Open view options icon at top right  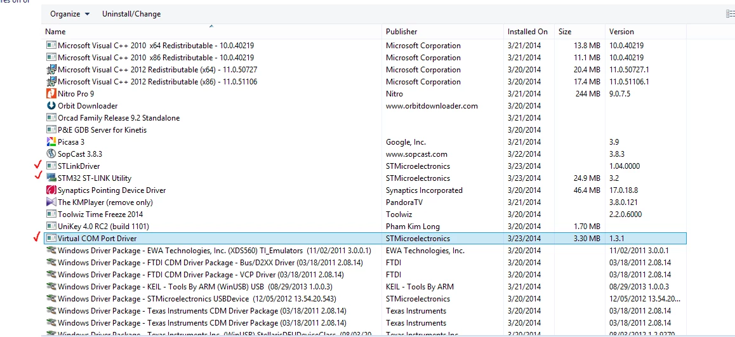pyautogui.click(x=730, y=14)
